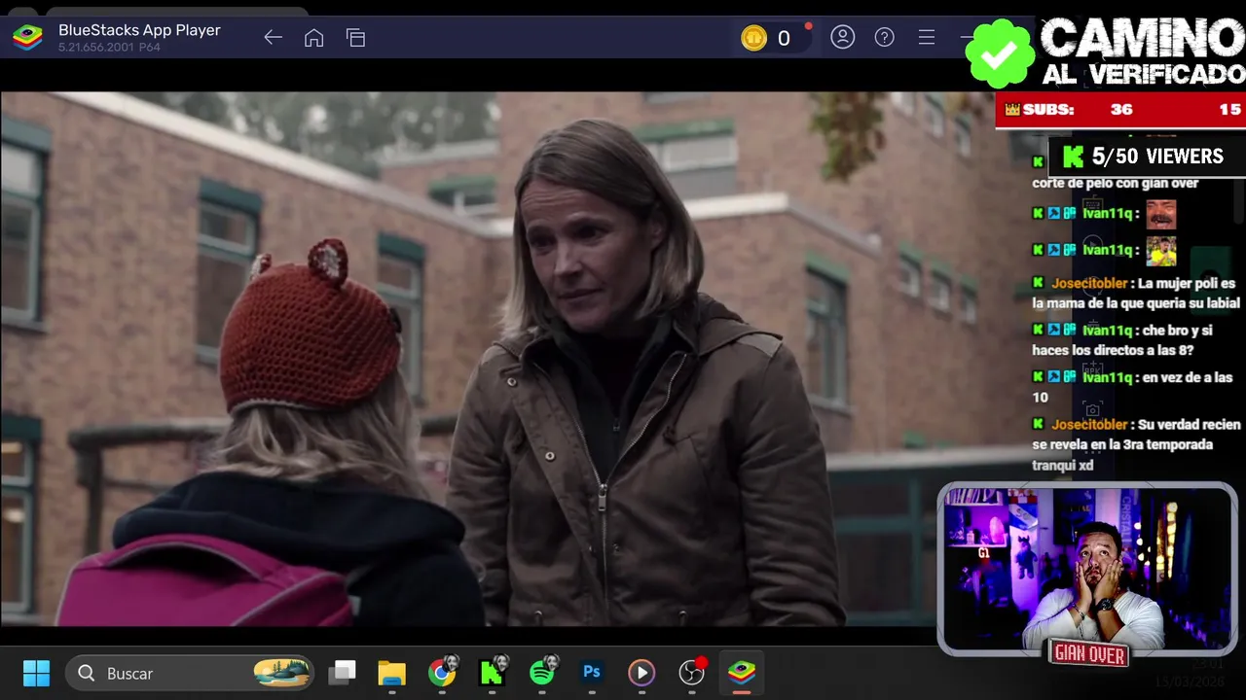Click chat text 'che bro y si'
The image size is (1246, 700).
(x=1176, y=331)
